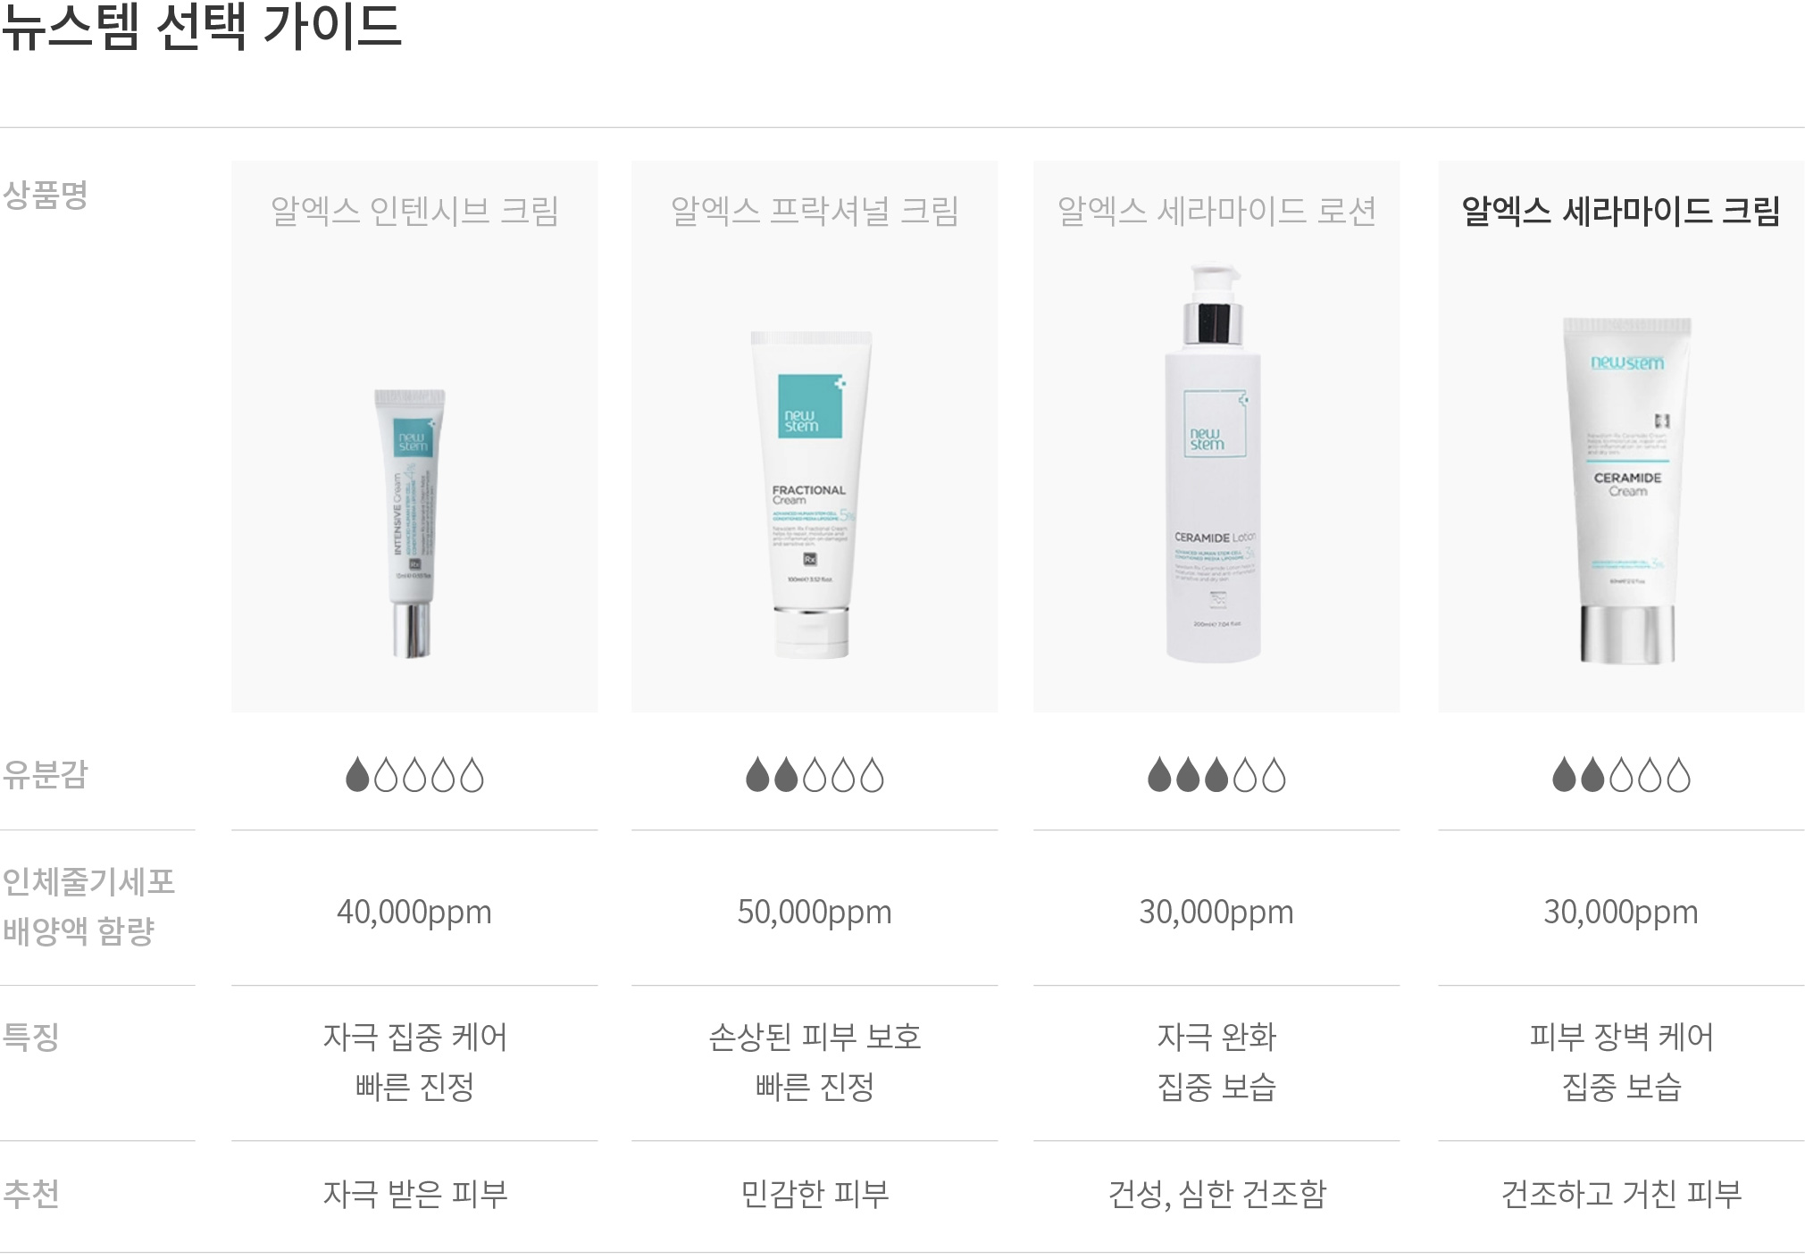The image size is (1805, 1259).
Task: Click the three-filled-drops rating for Ceramide Lotion
Action: click(x=1216, y=775)
